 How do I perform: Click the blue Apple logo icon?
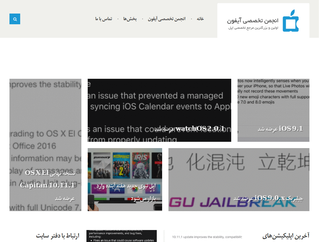(291, 20)
